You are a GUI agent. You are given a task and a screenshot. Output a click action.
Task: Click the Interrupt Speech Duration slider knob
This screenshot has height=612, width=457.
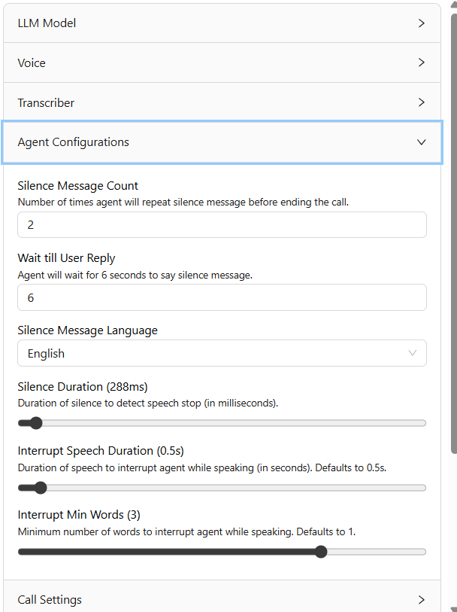(x=40, y=488)
